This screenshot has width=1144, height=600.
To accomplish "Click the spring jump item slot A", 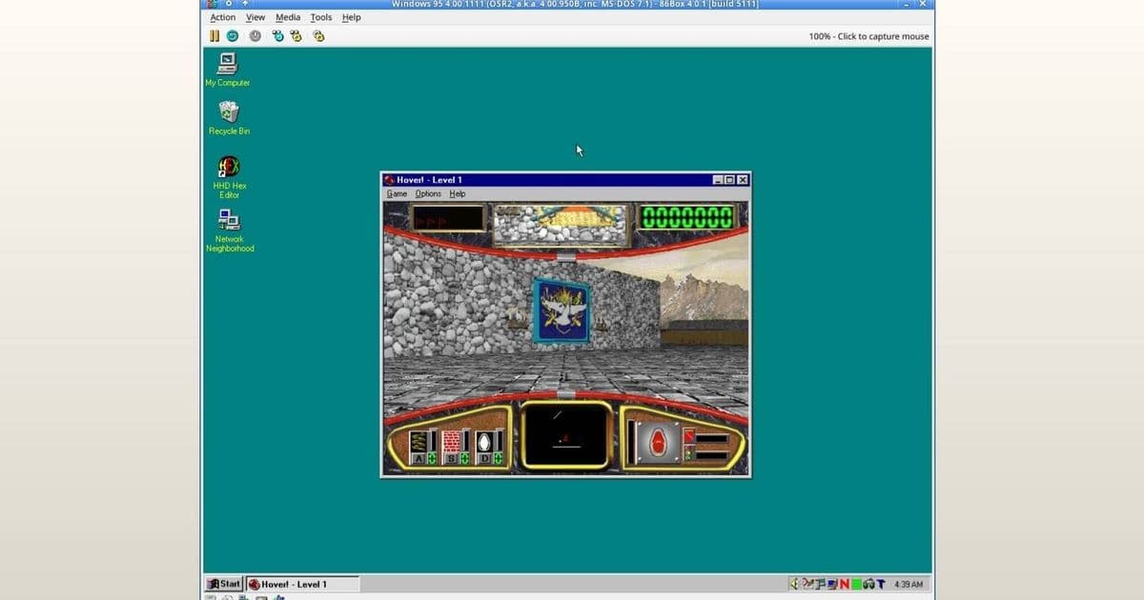I will pos(418,442).
